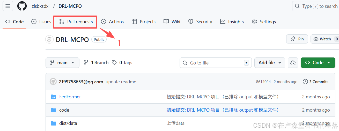This screenshot has width=339, height=131.
Task: Open the Add file dropdown
Action: click(270, 63)
